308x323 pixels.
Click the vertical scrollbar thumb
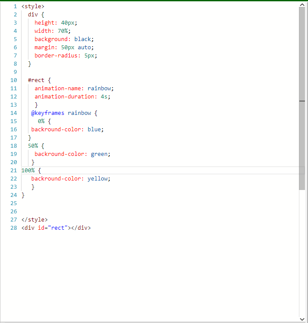click(x=302, y=98)
